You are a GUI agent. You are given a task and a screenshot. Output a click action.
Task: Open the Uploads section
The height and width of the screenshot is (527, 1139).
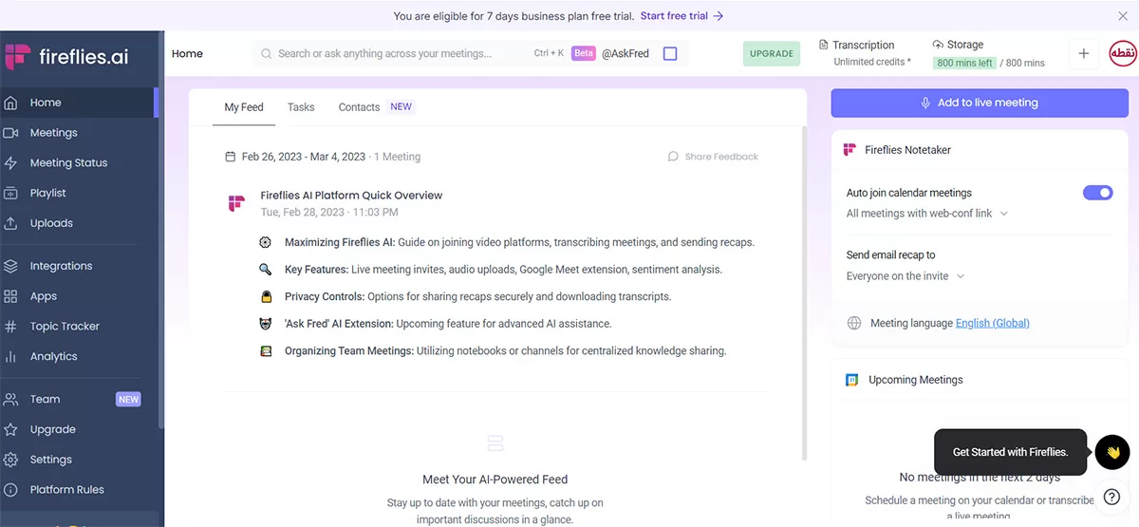pyautogui.click(x=51, y=223)
